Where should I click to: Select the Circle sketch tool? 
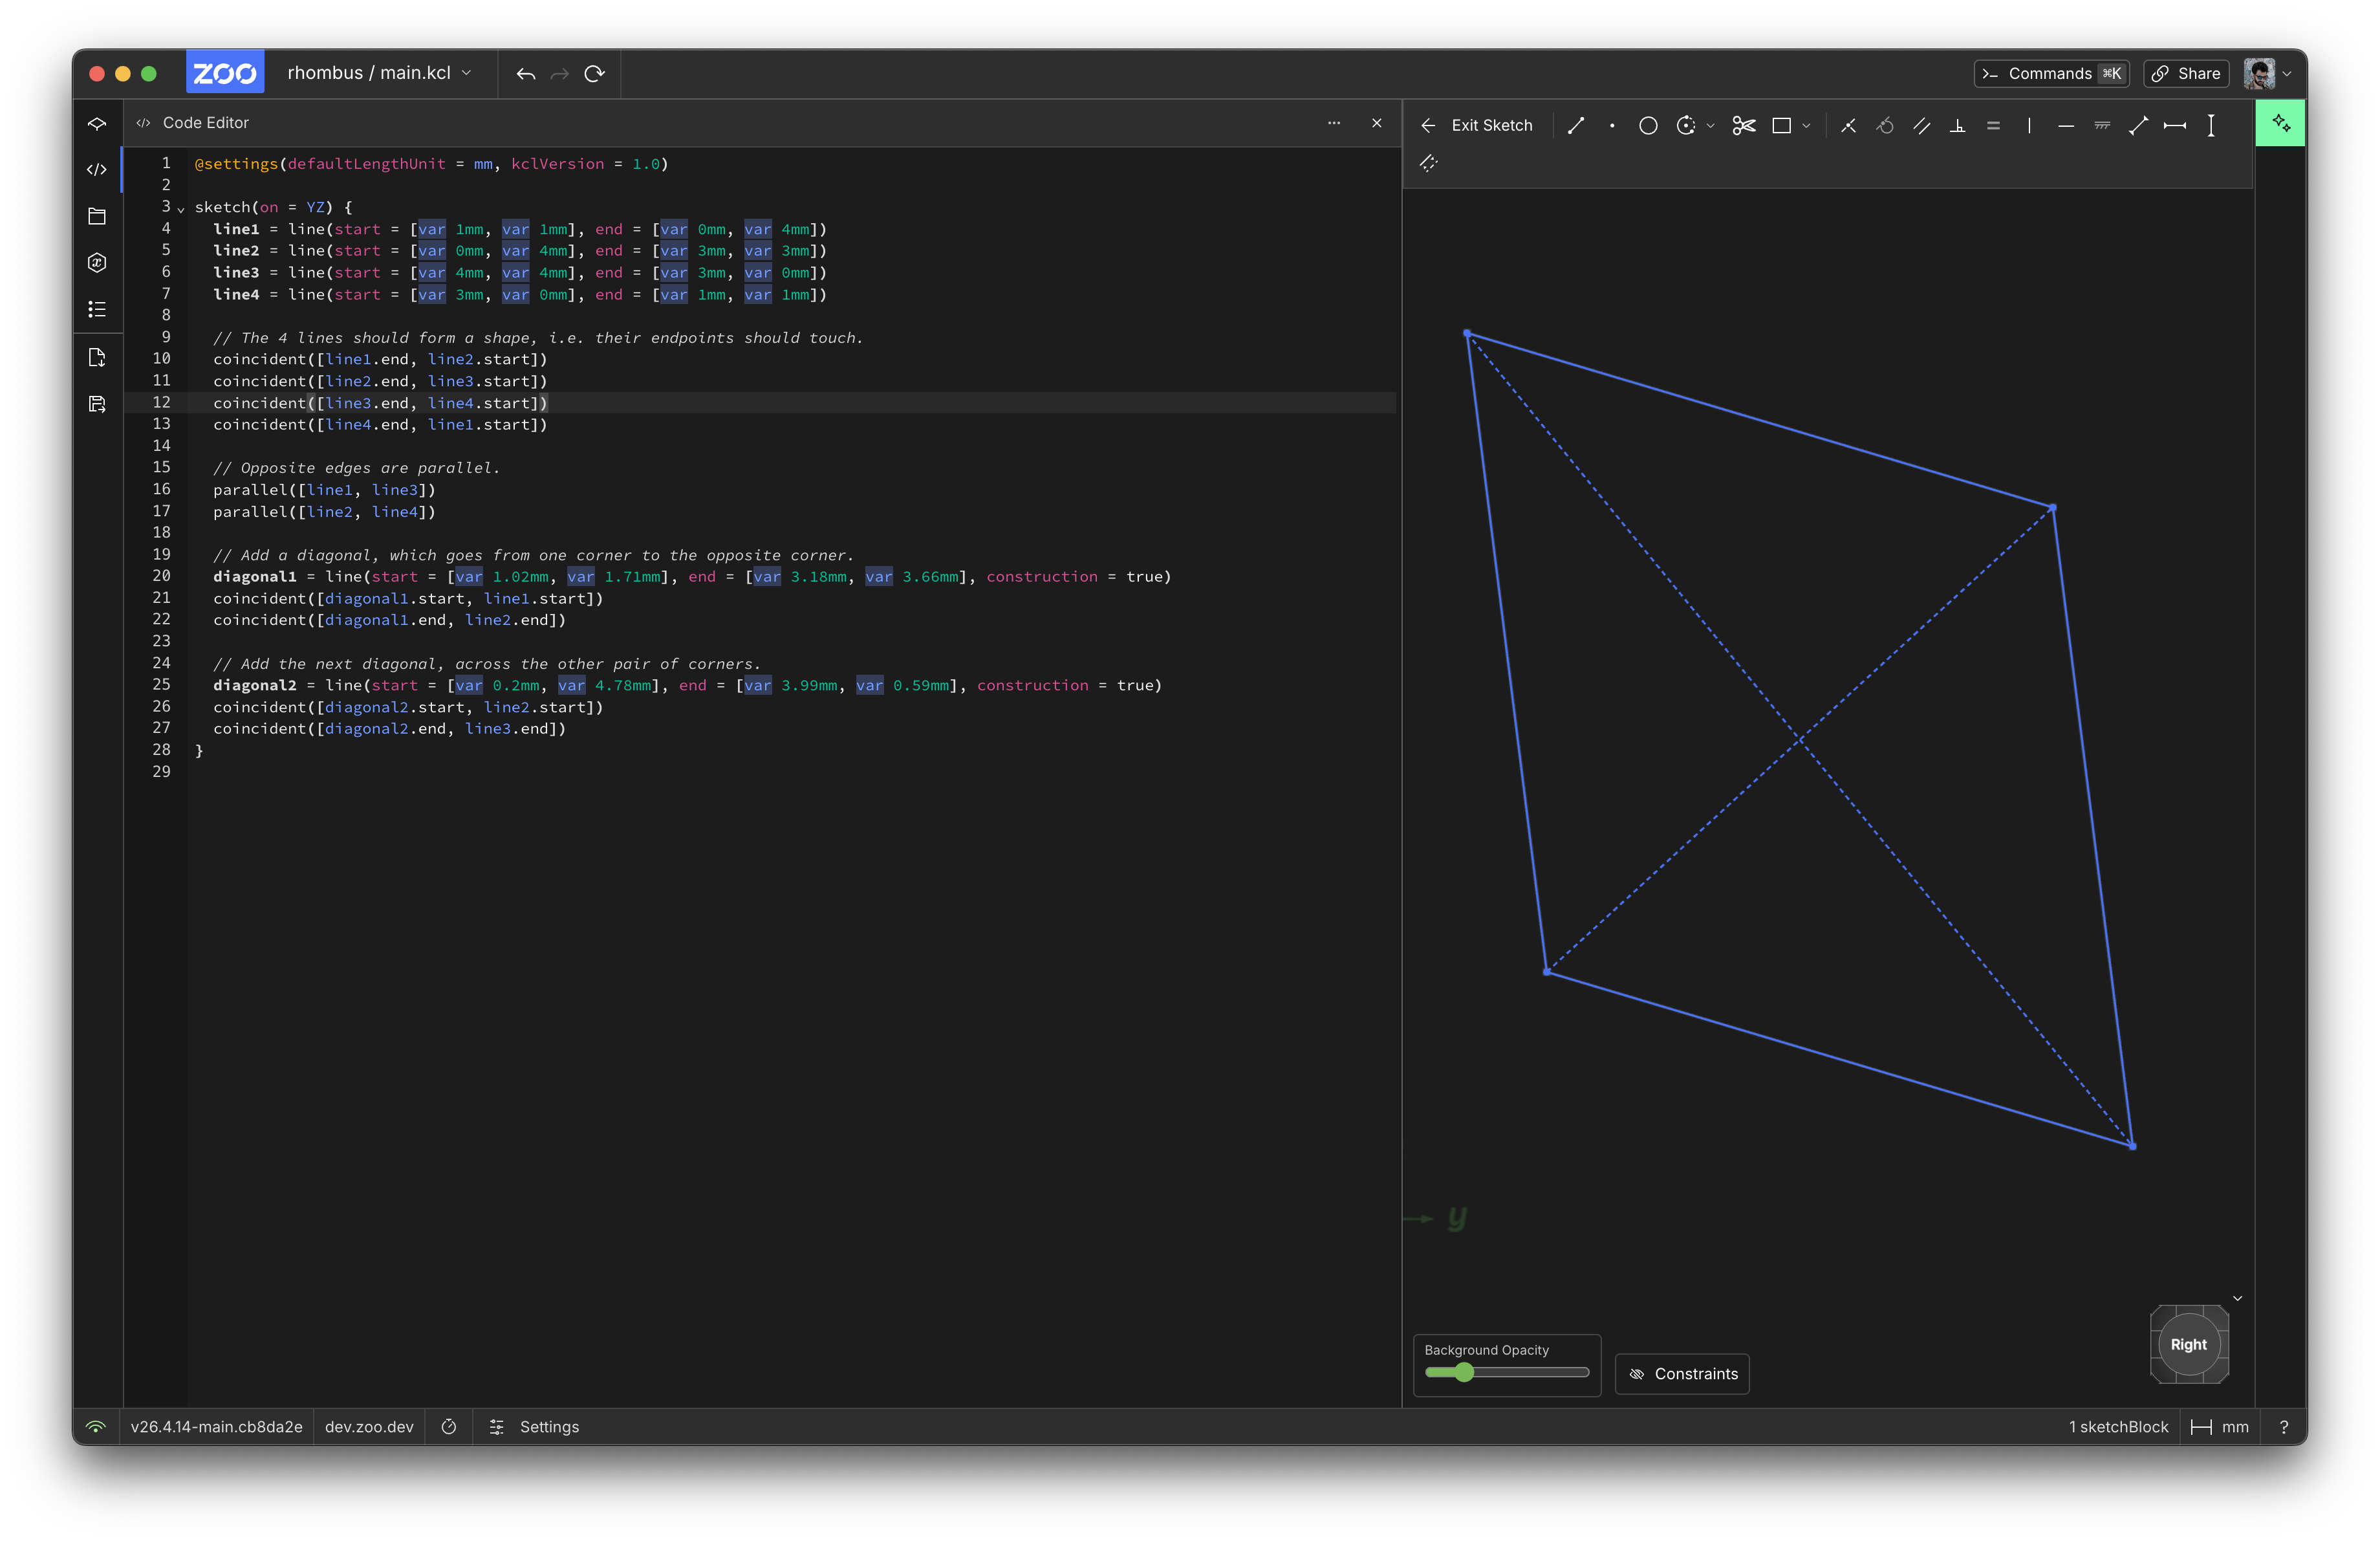click(1648, 125)
